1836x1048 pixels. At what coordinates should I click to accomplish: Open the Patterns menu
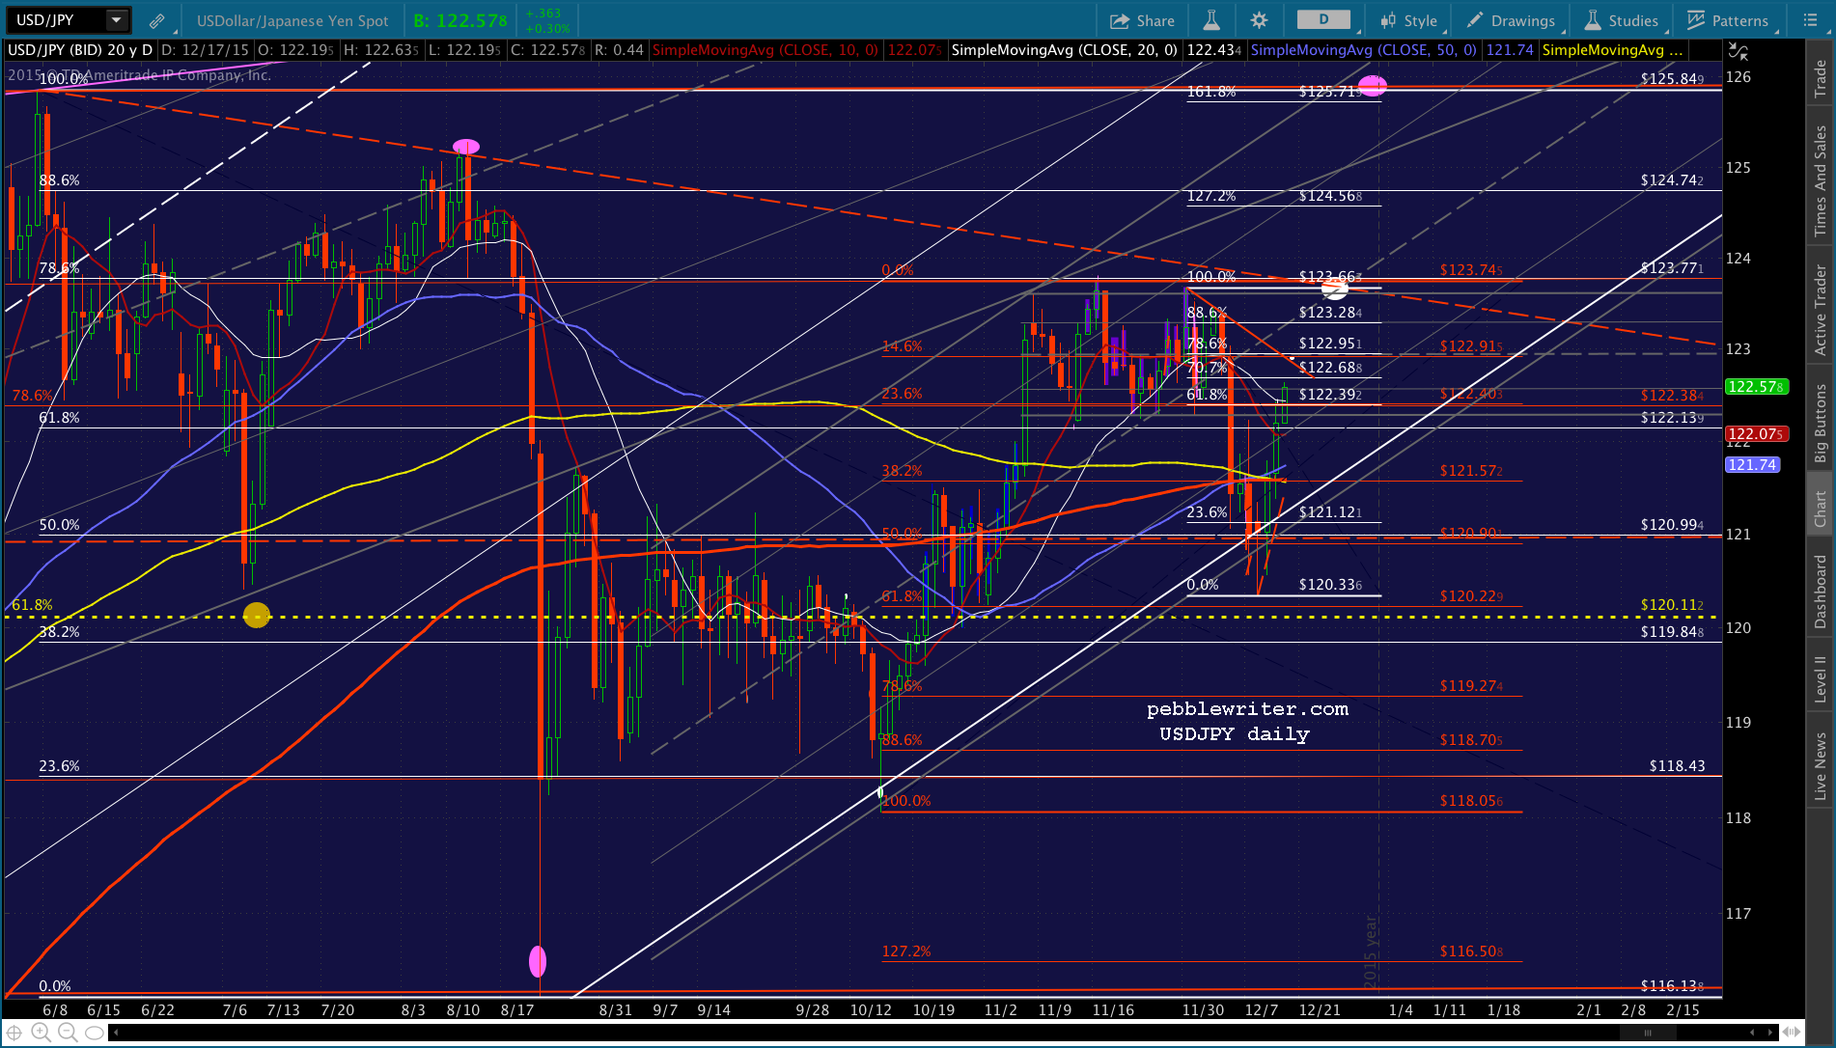pyautogui.click(x=1728, y=20)
